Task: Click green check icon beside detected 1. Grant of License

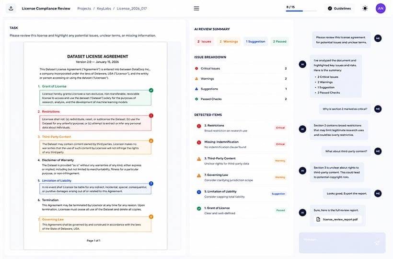Action: tap(199, 209)
